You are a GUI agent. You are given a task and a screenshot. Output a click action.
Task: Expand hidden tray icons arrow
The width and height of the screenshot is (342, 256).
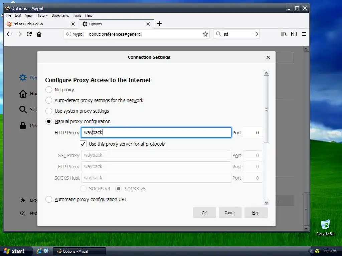(311, 251)
